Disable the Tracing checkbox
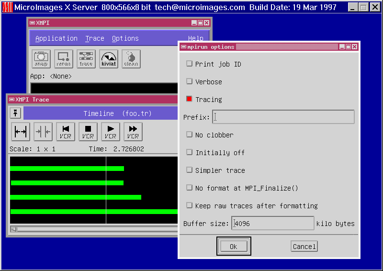The width and height of the screenshot is (383, 271). coord(189,99)
